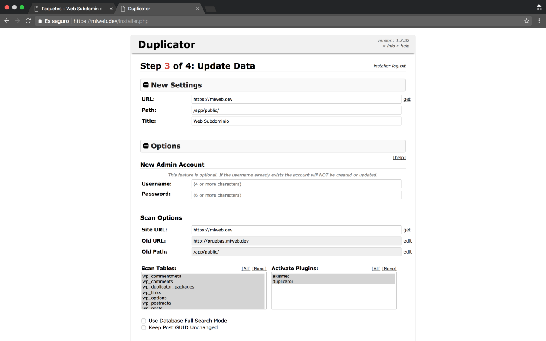Select [None] for Scan Tables
The image size is (546, 341).
[259, 269]
